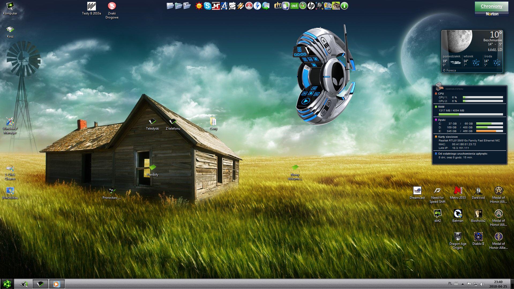Launch WinUtilities shortcut
Image resolution: width=514 pixels, height=289 pixels.
(10, 193)
